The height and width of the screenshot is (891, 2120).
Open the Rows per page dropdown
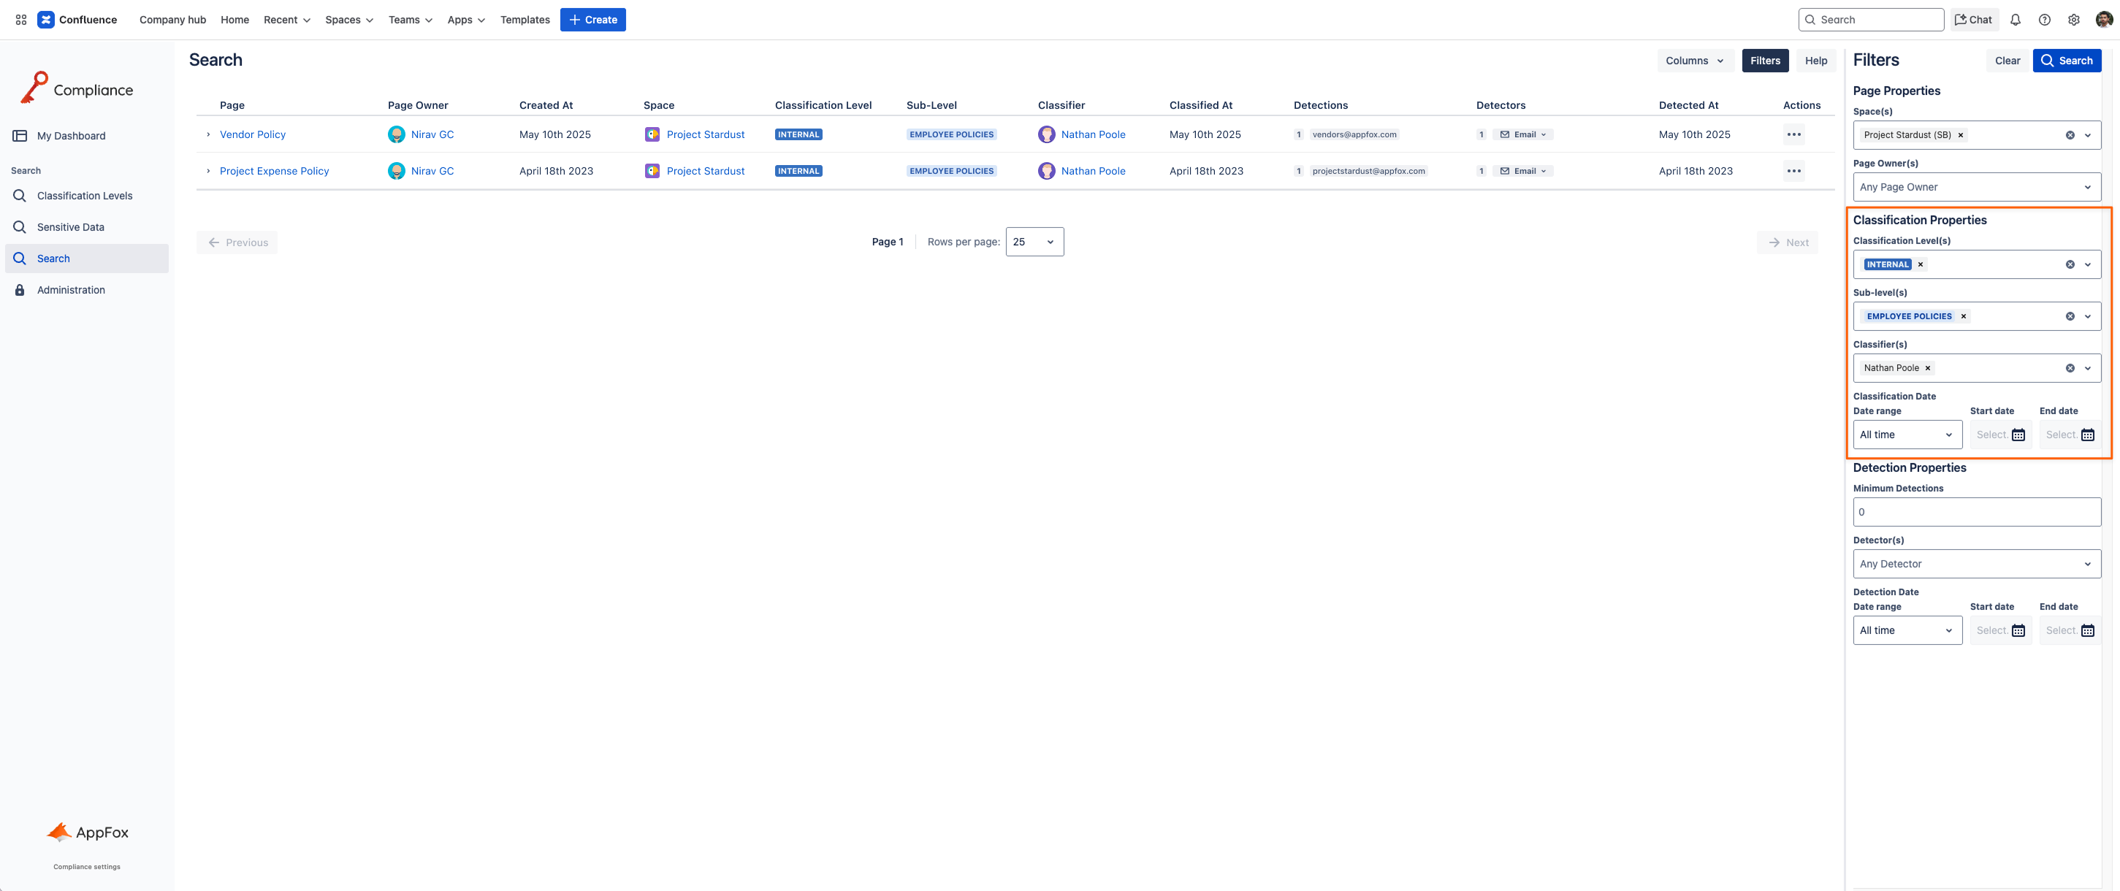click(1034, 242)
